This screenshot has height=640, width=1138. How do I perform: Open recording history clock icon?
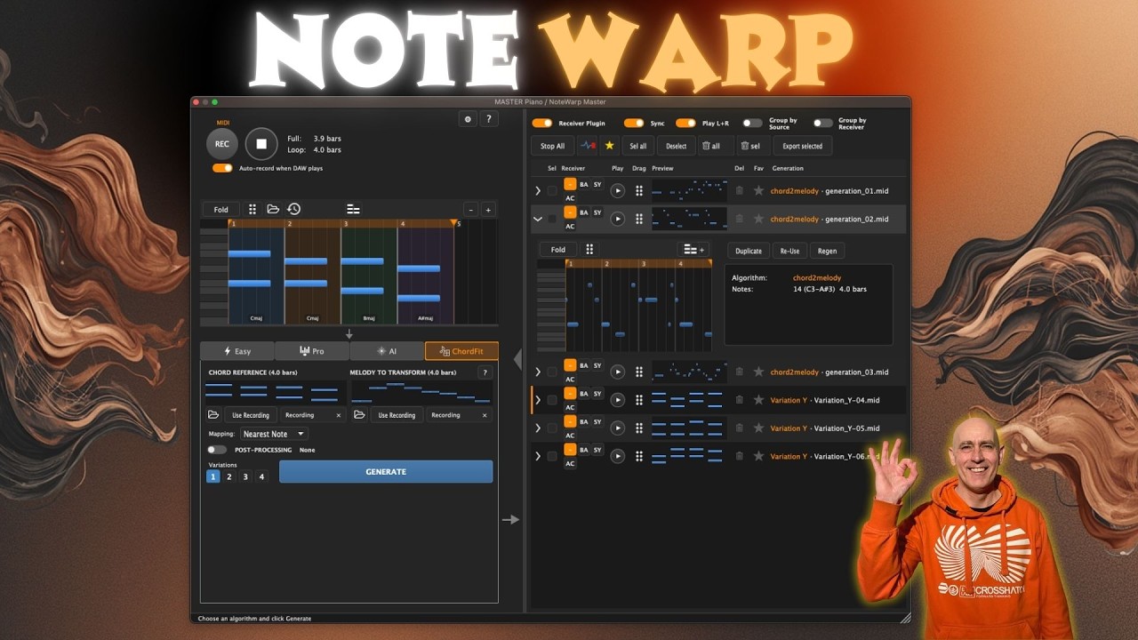(x=293, y=209)
